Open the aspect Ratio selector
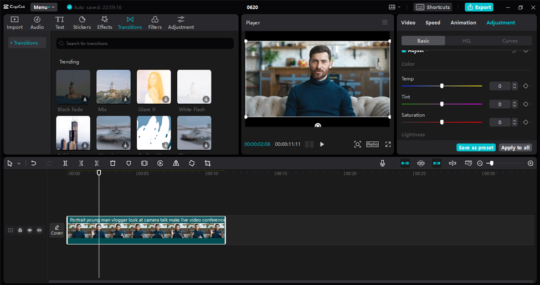Image resolution: width=540 pixels, height=285 pixels. point(372,144)
